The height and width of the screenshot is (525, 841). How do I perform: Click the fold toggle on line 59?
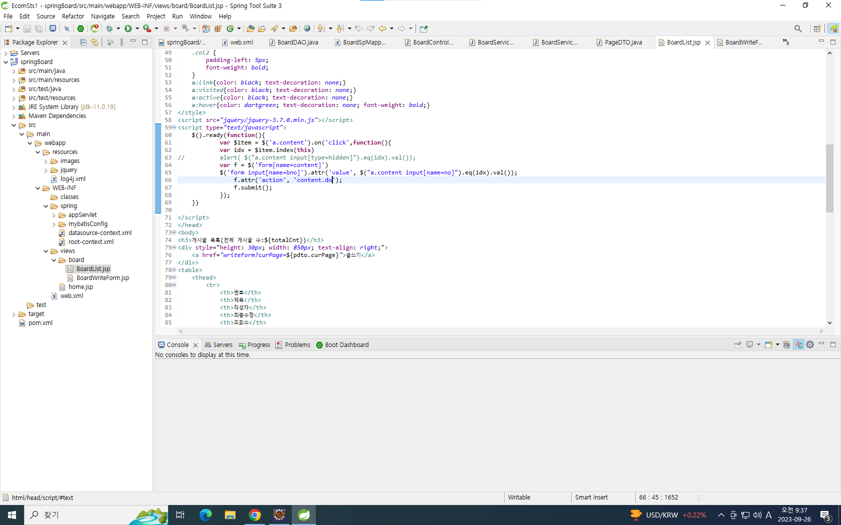pyautogui.click(x=174, y=127)
